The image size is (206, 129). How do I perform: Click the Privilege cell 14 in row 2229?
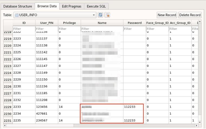(x=69, y=107)
